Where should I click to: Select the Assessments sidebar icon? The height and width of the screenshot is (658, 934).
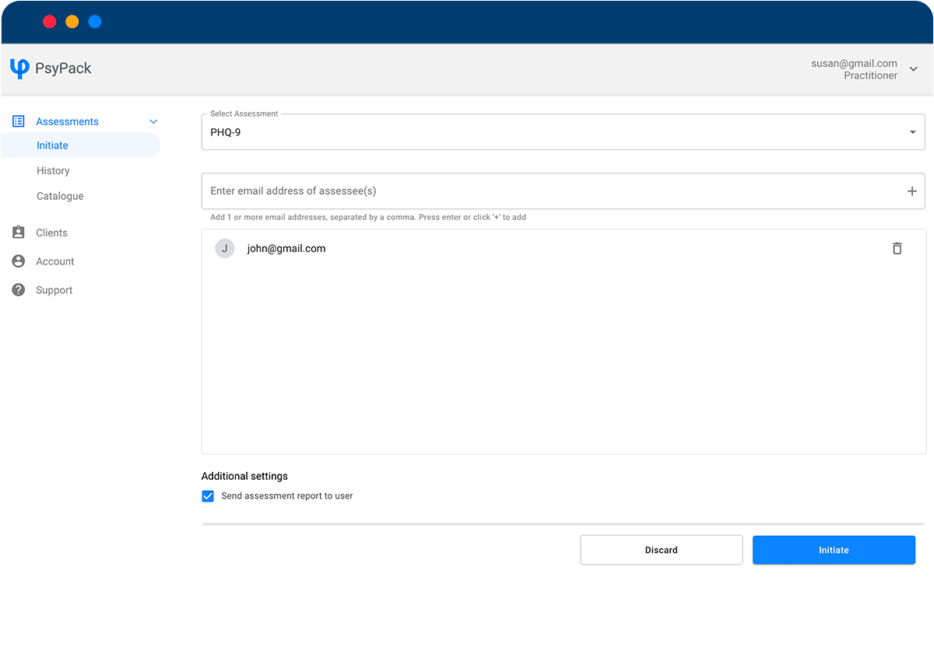click(x=18, y=121)
